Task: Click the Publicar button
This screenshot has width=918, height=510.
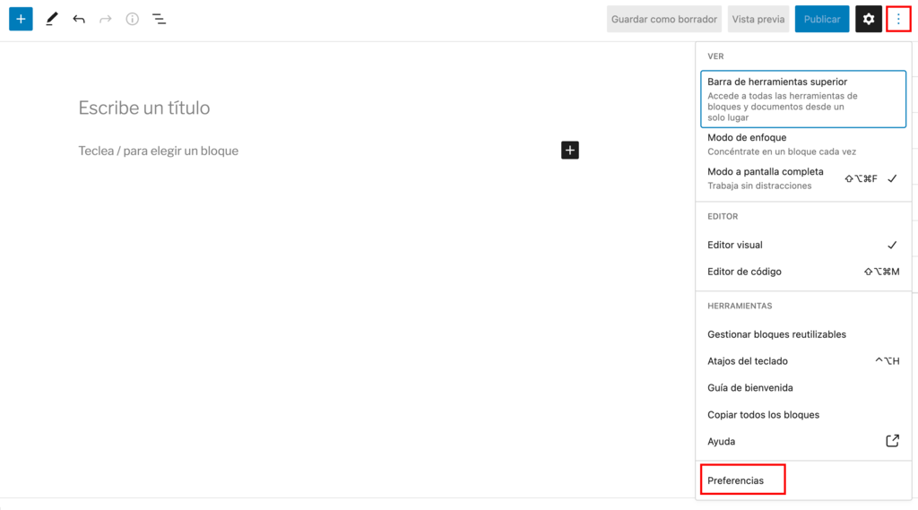Action: pyautogui.click(x=822, y=19)
